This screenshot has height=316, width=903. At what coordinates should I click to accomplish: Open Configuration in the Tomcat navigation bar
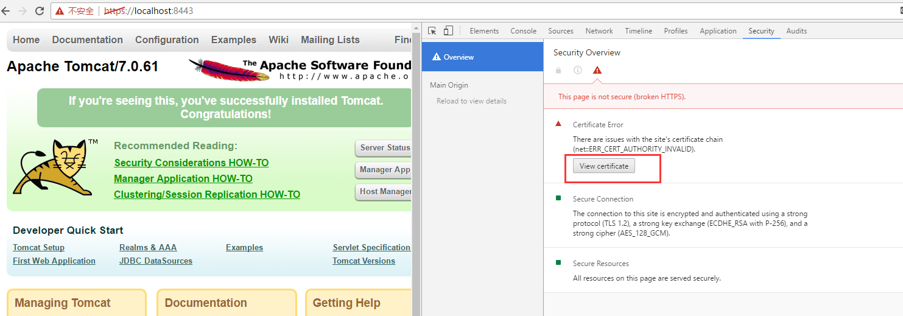(167, 40)
